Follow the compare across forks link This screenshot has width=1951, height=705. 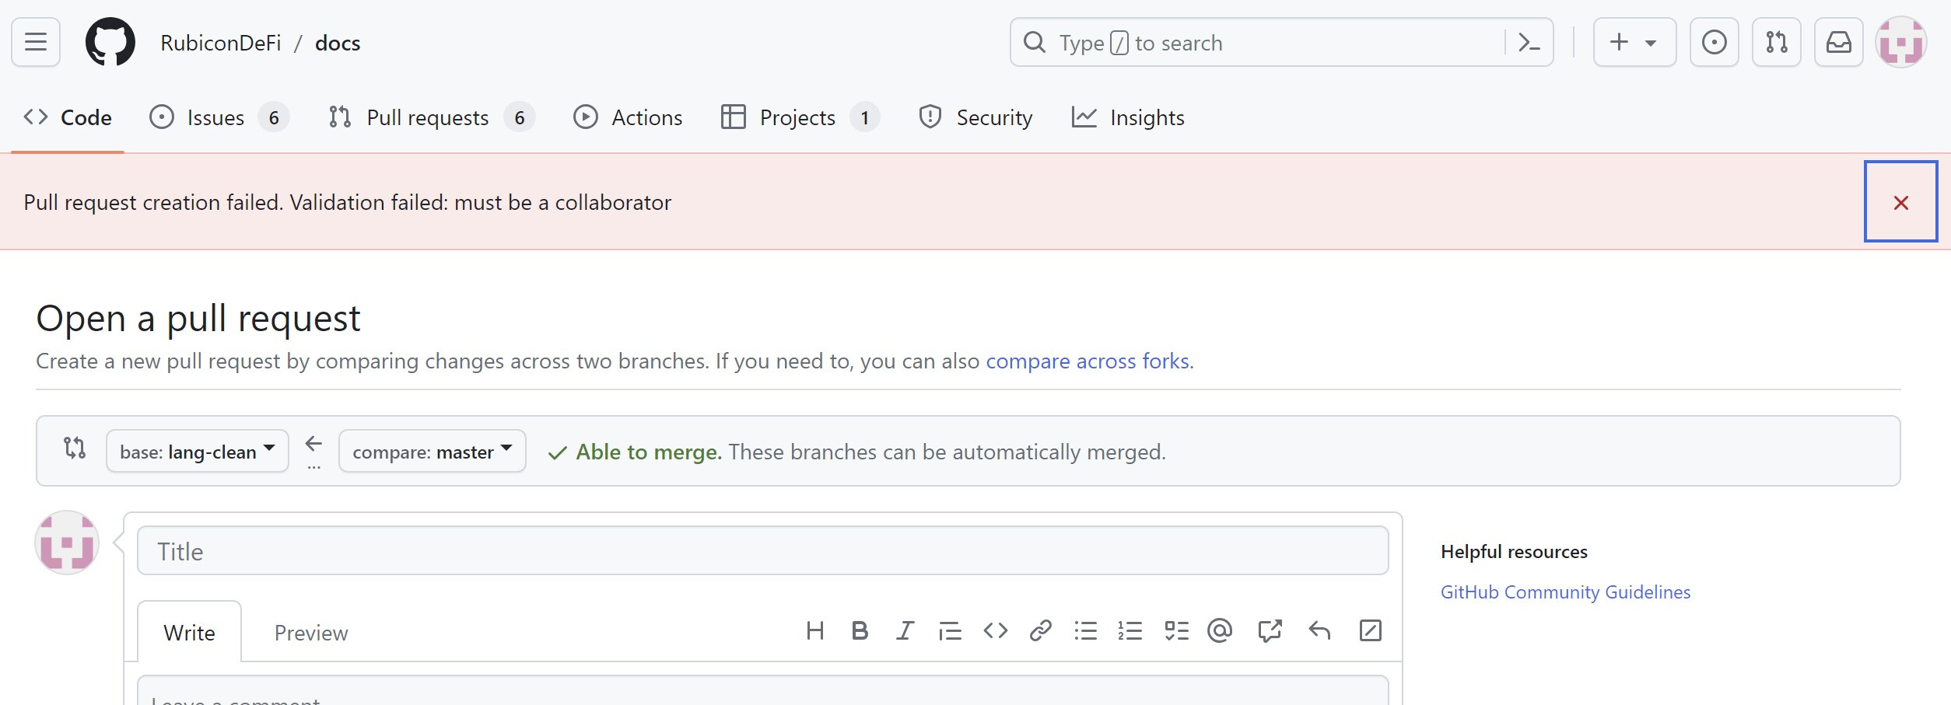(x=1087, y=361)
